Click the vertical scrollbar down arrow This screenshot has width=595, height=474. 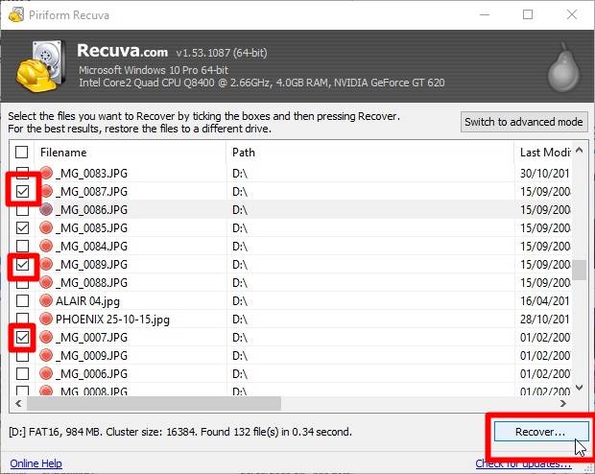[579, 388]
